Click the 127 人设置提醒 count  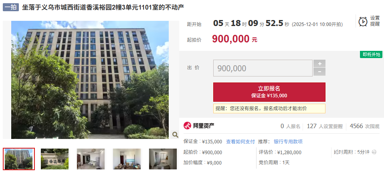point(325,126)
